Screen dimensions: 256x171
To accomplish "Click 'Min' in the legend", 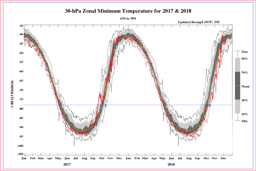I will point(245,121).
